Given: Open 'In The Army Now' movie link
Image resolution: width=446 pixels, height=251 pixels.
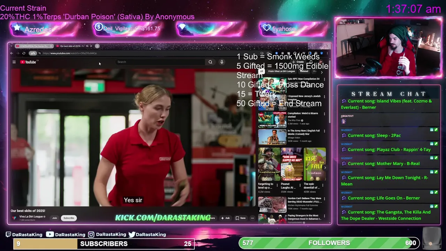Looking at the screenshot, I should click(x=272, y=137).
